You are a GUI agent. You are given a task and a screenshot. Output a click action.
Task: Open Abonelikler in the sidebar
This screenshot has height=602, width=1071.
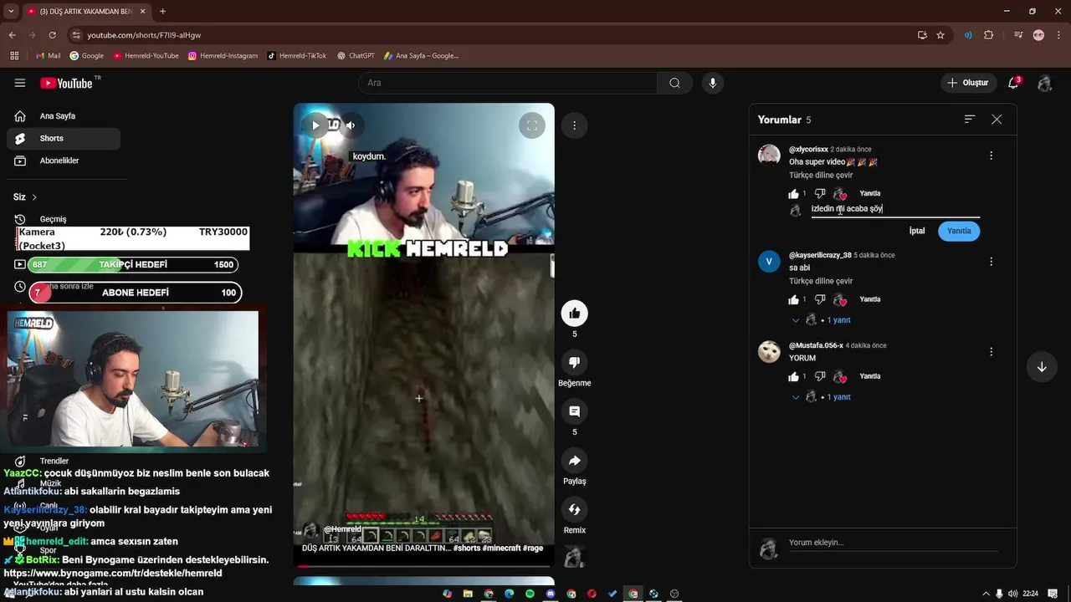point(64,161)
